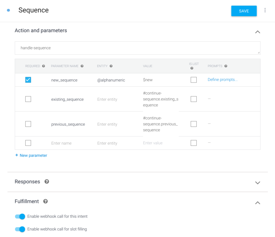Click the help icon under IS LIST

192,69
